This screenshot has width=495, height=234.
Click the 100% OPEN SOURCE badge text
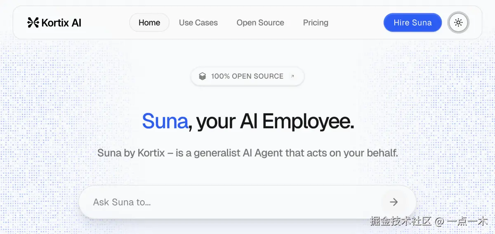point(247,76)
